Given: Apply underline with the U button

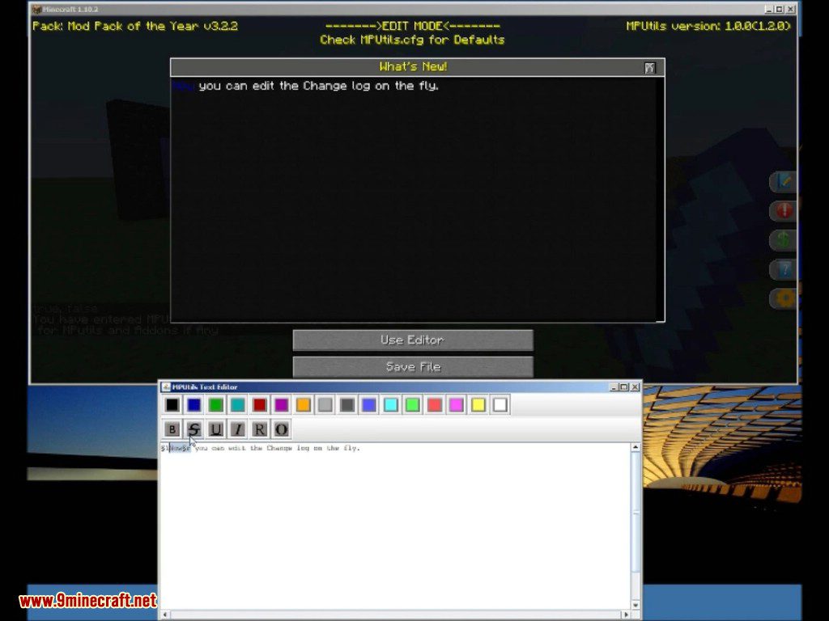Looking at the screenshot, I should point(215,429).
